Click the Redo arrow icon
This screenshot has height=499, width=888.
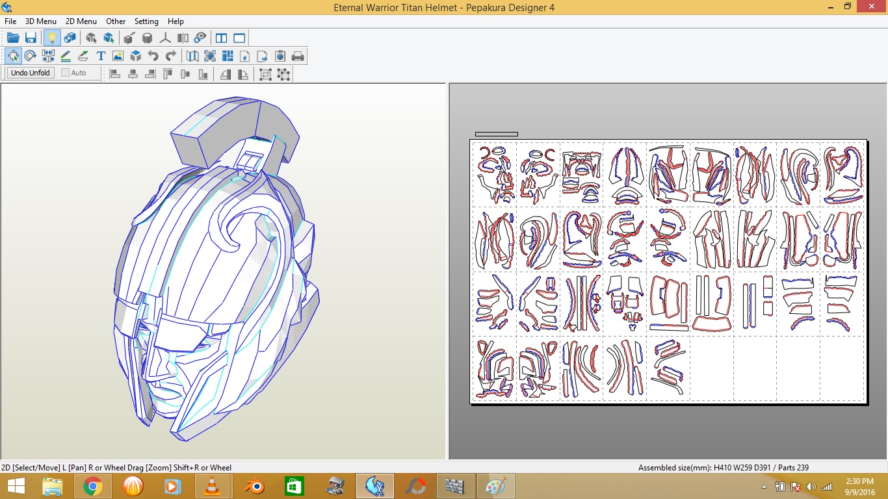(171, 56)
